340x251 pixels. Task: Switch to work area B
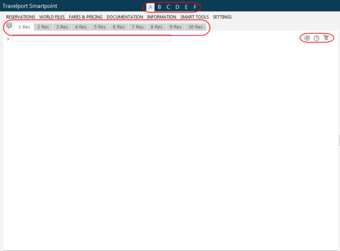pyautogui.click(x=159, y=7)
